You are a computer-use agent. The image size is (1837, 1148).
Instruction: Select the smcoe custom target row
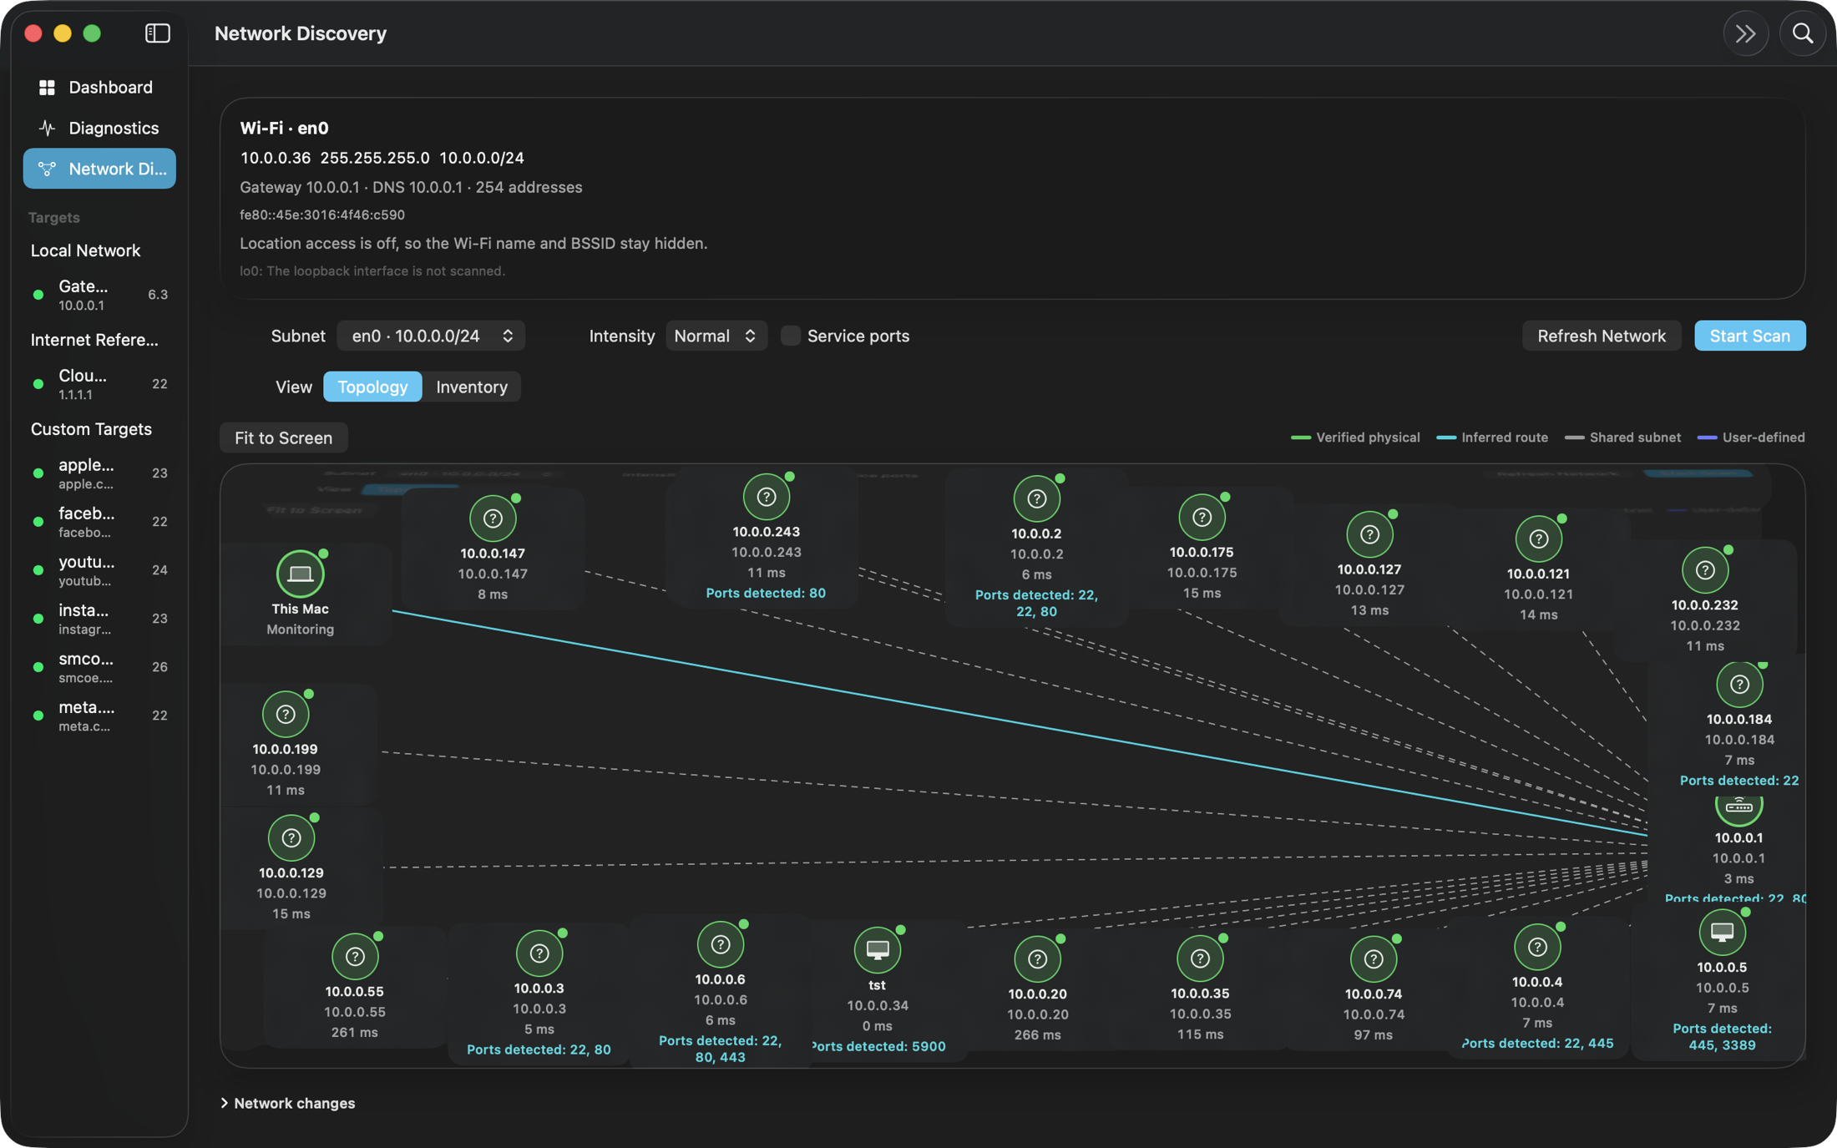point(99,667)
